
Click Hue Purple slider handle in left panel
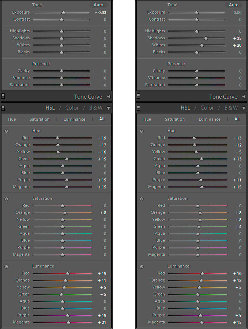(x=67, y=180)
